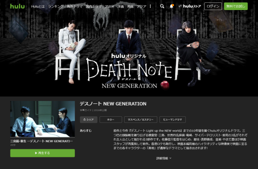258x169 pixels.
Task: Select the ホラー genre tag
Action: click(111, 120)
